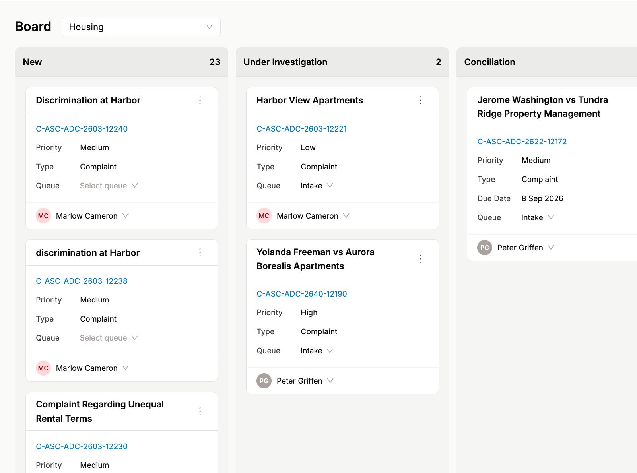
Task: Open case link C-ASC-ADC-2603-12240
Action: (x=82, y=129)
